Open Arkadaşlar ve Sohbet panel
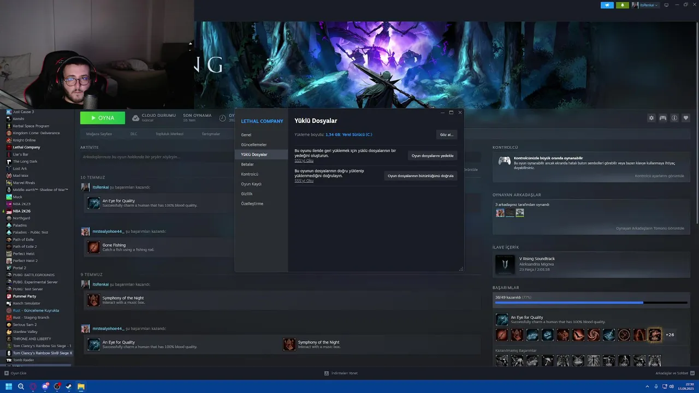 (674, 373)
